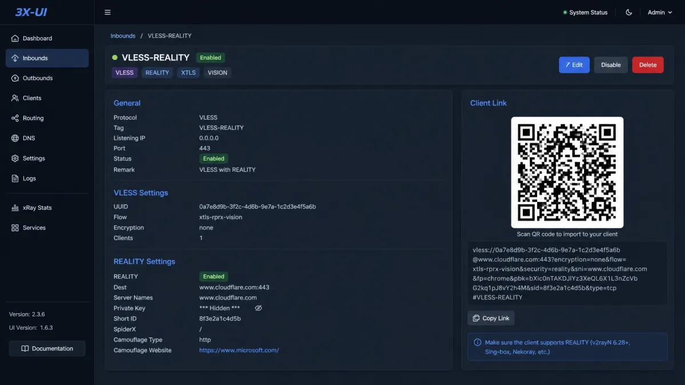The width and height of the screenshot is (685, 385).
Task: Select Inbounds in the sidebar
Action: pos(47,58)
